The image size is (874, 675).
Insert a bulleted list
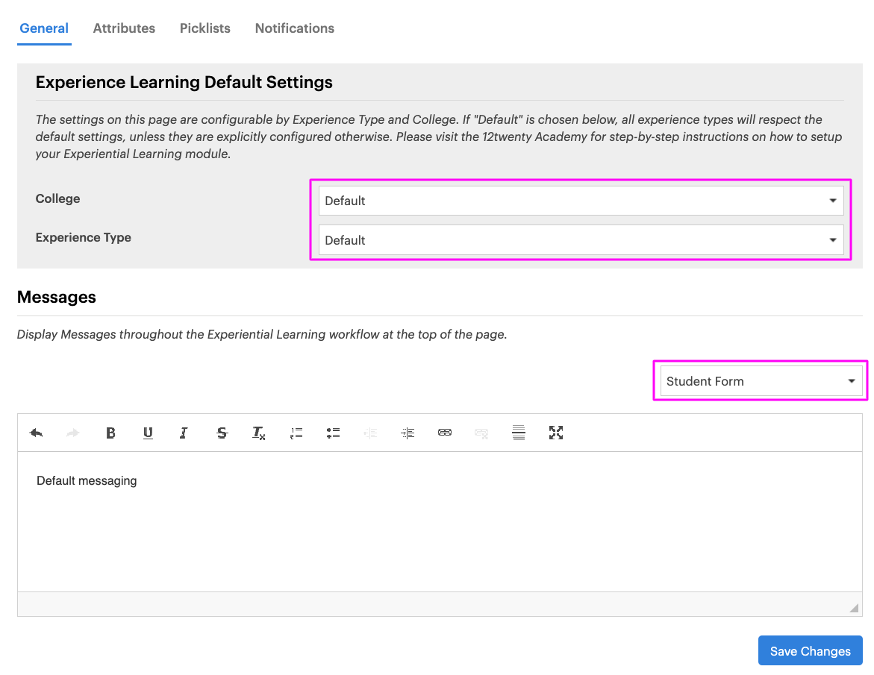tap(333, 433)
